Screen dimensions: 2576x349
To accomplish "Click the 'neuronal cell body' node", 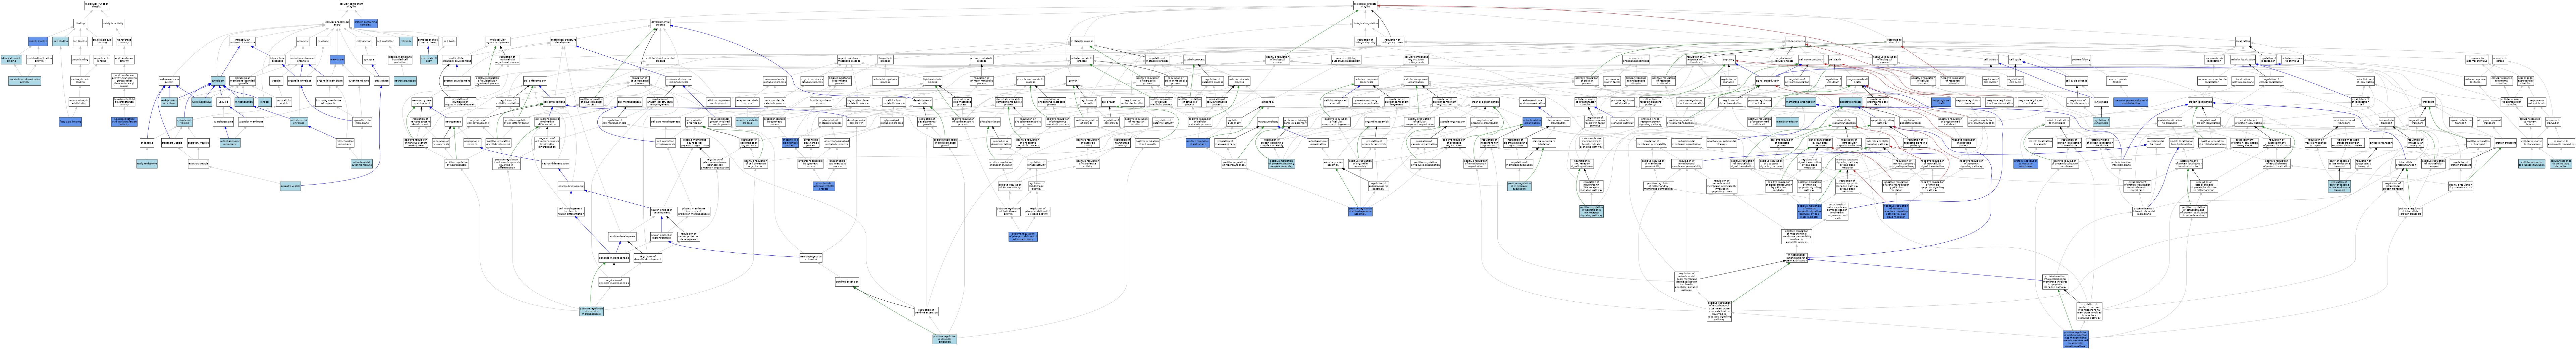I will 429,60.
